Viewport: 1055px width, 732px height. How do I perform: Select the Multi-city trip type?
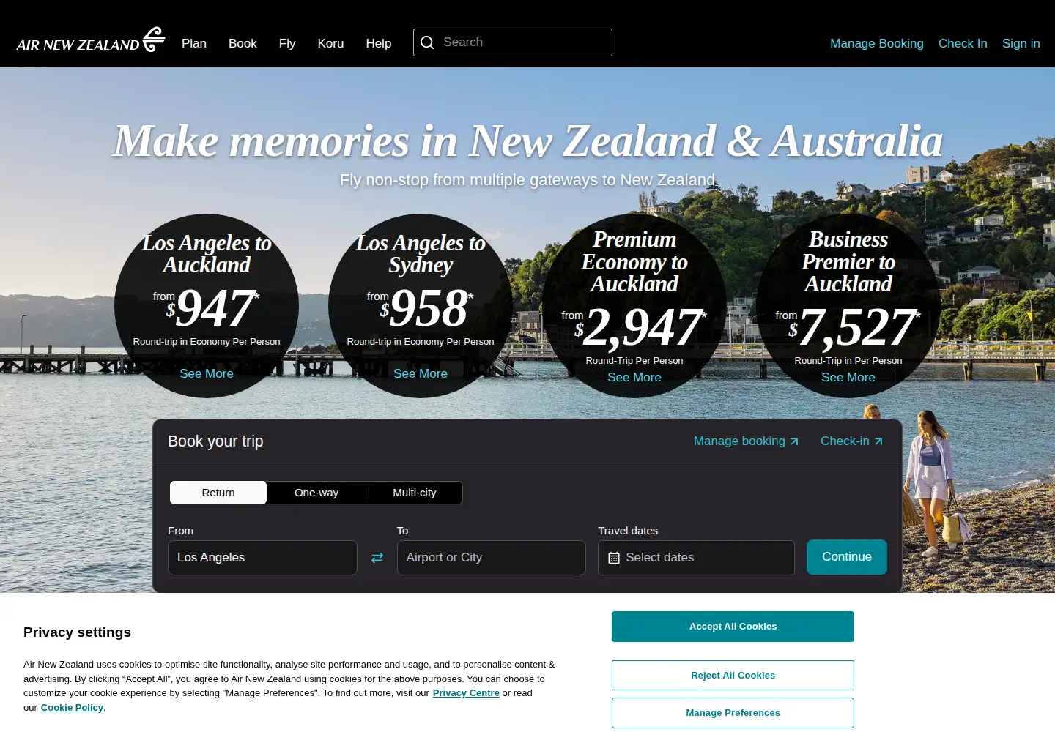(415, 493)
